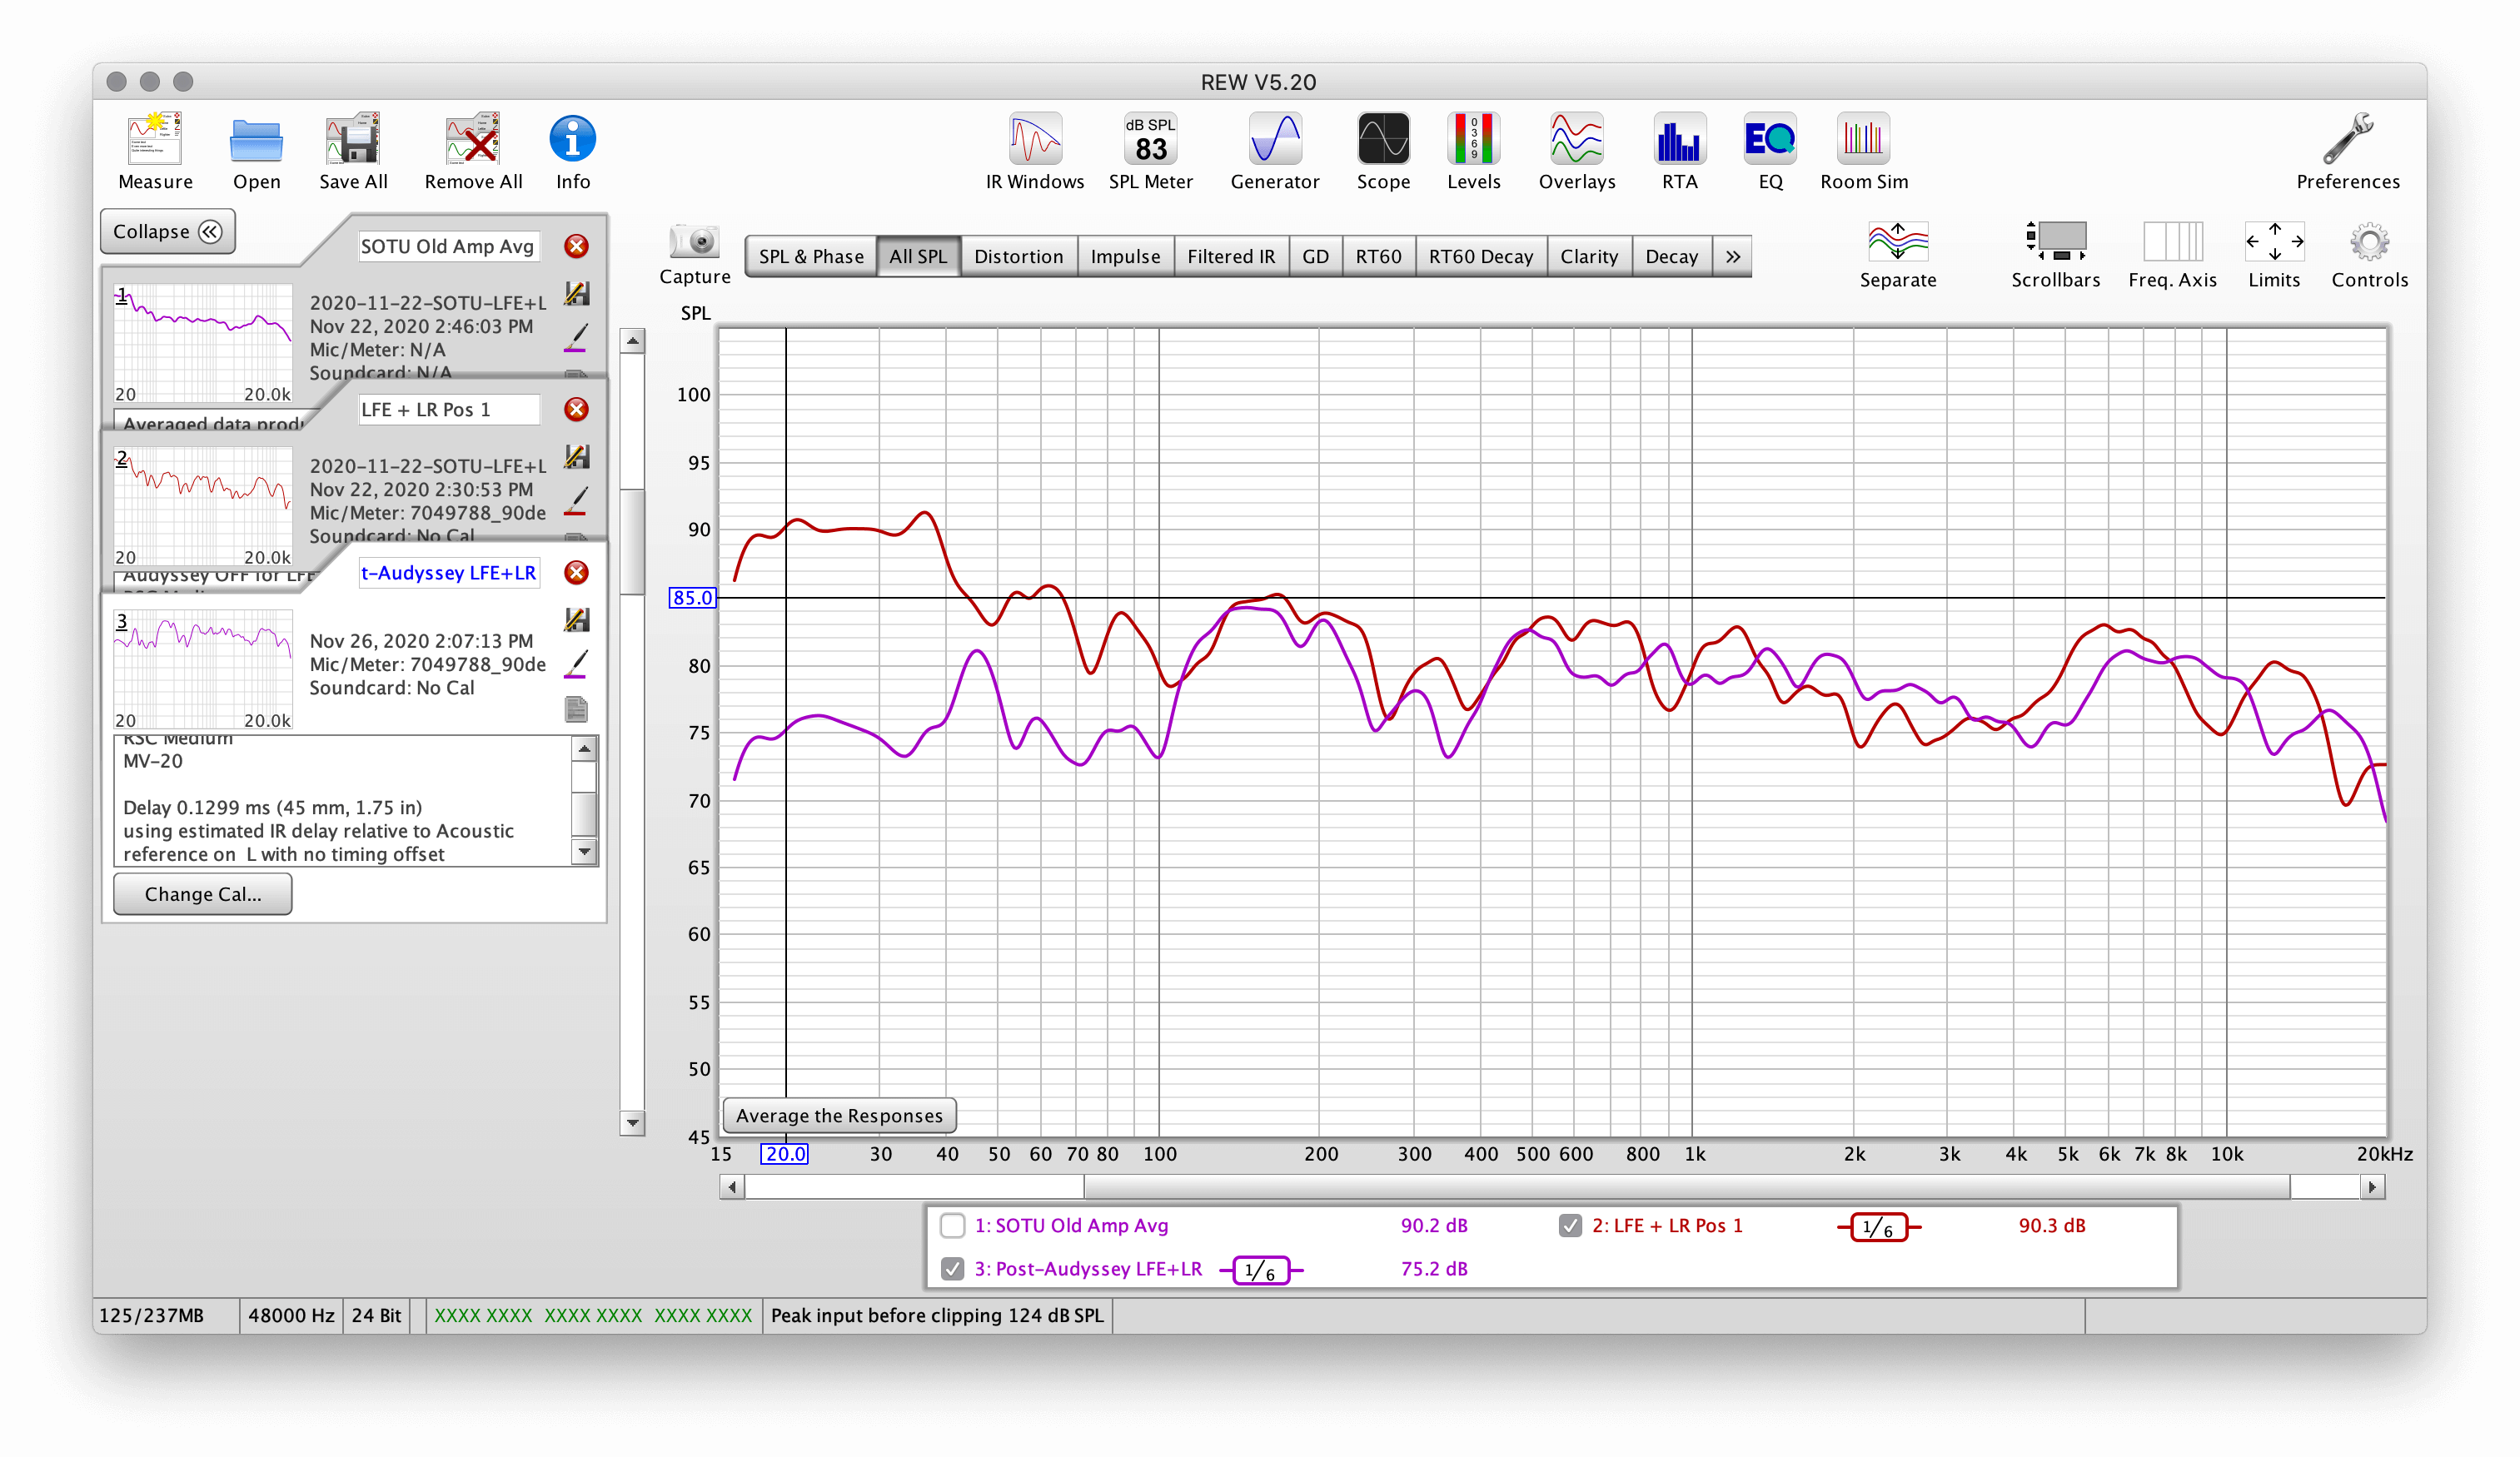Open a measurement file with Open icon
2520x1457 pixels.
[x=256, y=139]
